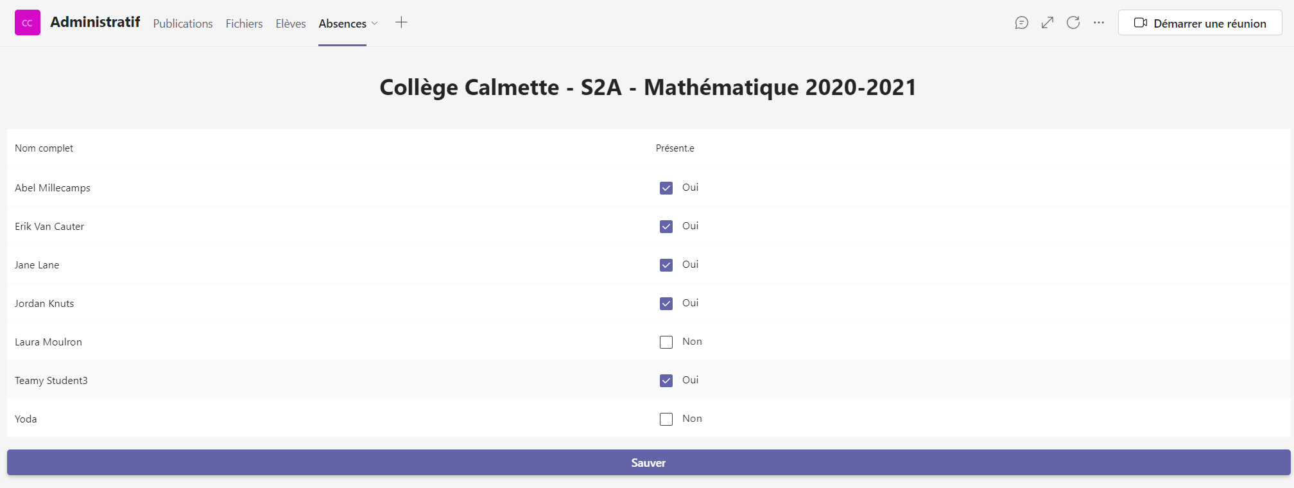Uncheck Teamy Student3 presence checkbox
This screenshot has height=488, width=1294.
(x=666, y=381)
